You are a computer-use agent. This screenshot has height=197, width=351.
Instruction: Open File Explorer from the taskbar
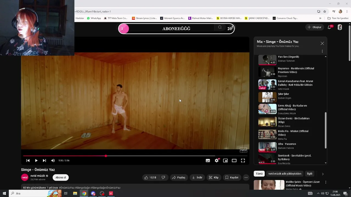[x=75, y=193]
